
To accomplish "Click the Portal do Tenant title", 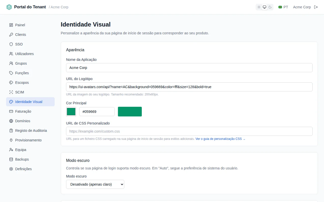I will (30, 7).
